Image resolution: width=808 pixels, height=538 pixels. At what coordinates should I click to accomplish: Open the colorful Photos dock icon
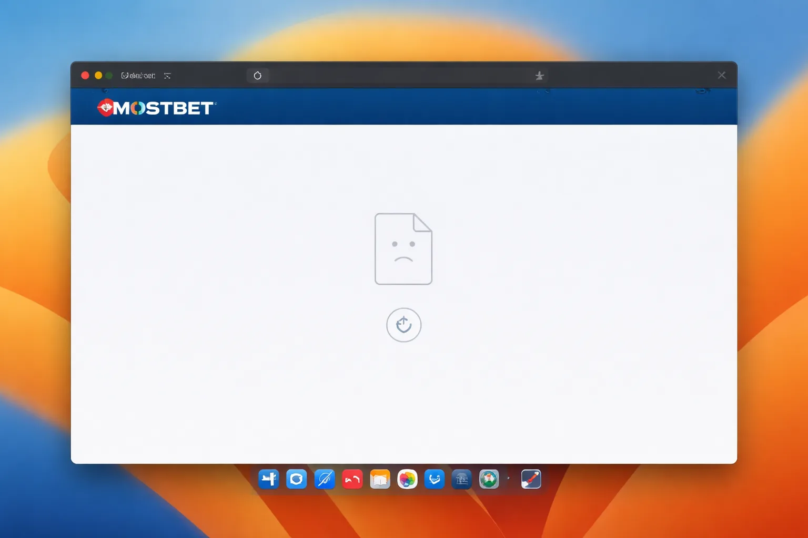click(x=407, y=479)
